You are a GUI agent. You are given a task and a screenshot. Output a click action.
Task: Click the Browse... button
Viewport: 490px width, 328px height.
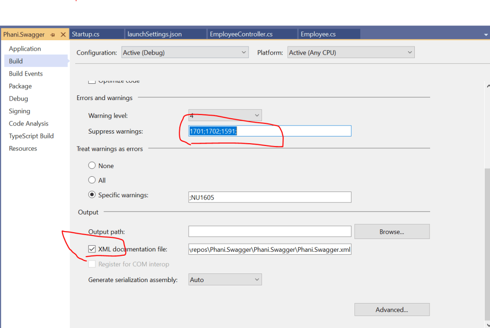(391, 232)
